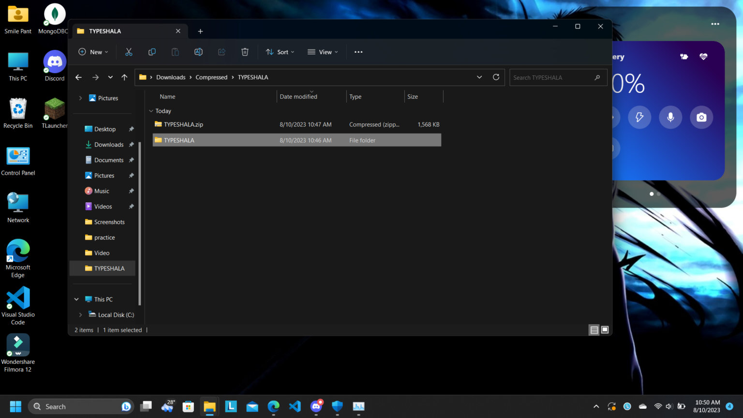Collapse the Today group
743x418 pixels.
tap(151, 111)
